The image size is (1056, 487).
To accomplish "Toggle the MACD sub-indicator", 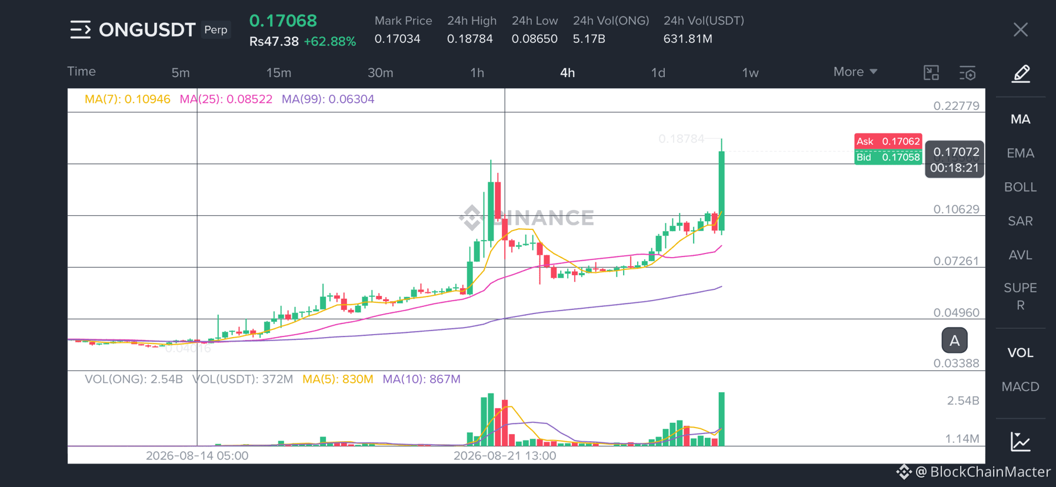I will point(1020,387).
